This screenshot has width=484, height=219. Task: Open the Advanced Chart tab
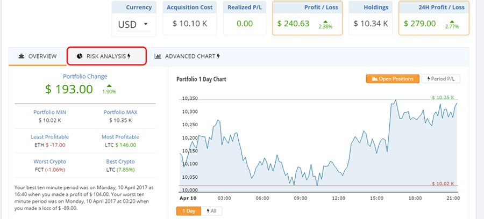click(x=188, y=56)
